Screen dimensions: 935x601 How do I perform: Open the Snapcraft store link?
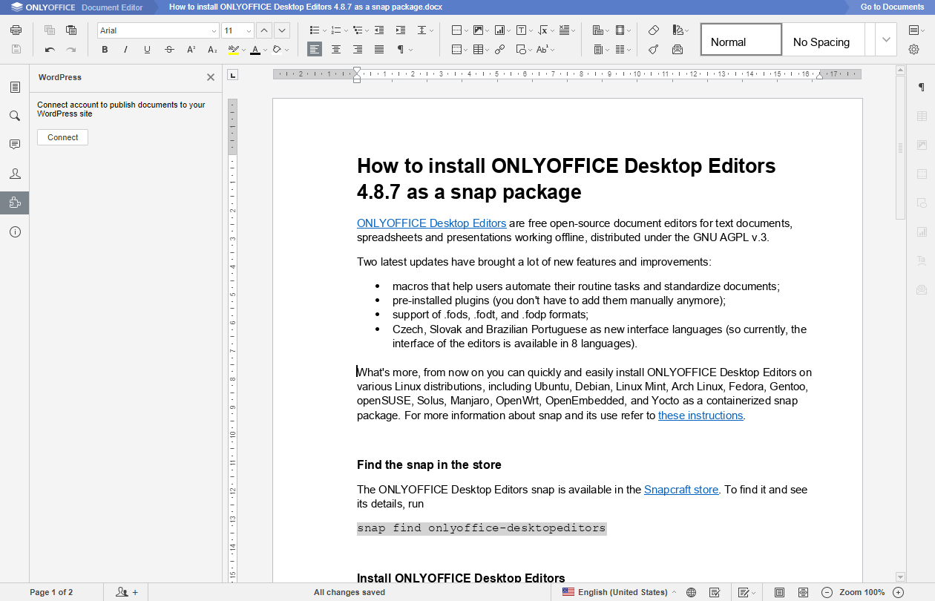tap(680, 490)
